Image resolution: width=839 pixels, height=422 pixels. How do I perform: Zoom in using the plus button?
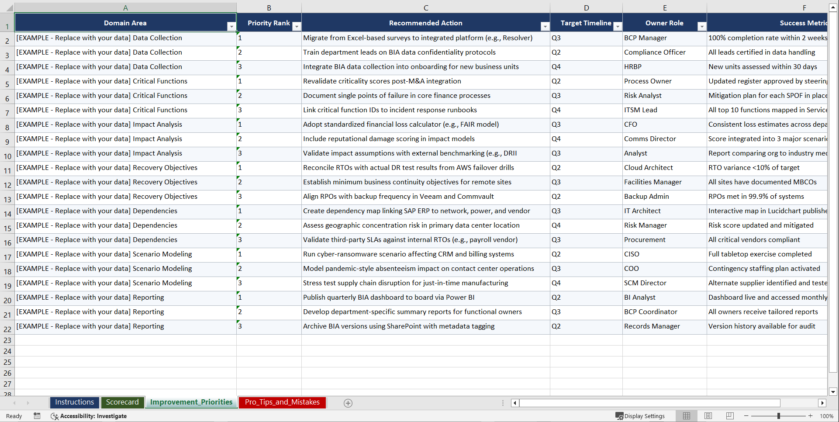[811, 416]
